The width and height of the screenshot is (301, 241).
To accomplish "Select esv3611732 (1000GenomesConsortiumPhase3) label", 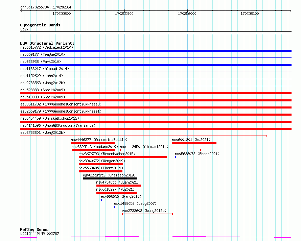I will (x=61, y=104).
